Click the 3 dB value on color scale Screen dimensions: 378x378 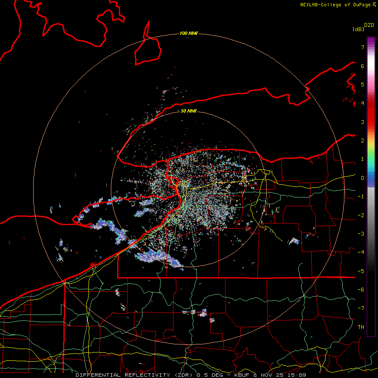[x=362, y=122]
